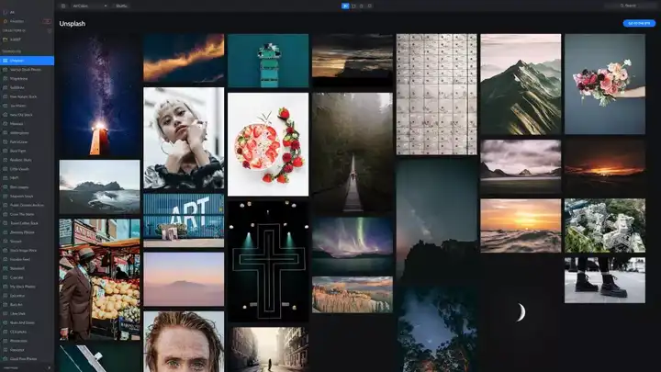Open the Moveast source

tap(27, 124)
